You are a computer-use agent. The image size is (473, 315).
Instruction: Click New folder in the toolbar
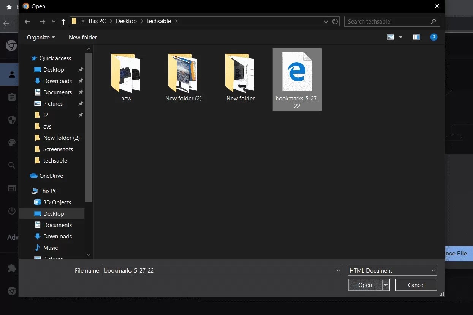coord(82,37)
